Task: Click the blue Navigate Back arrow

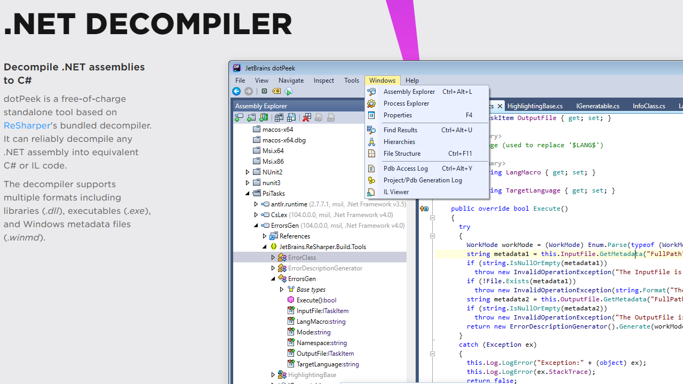Action: click(x=236, y=92)
